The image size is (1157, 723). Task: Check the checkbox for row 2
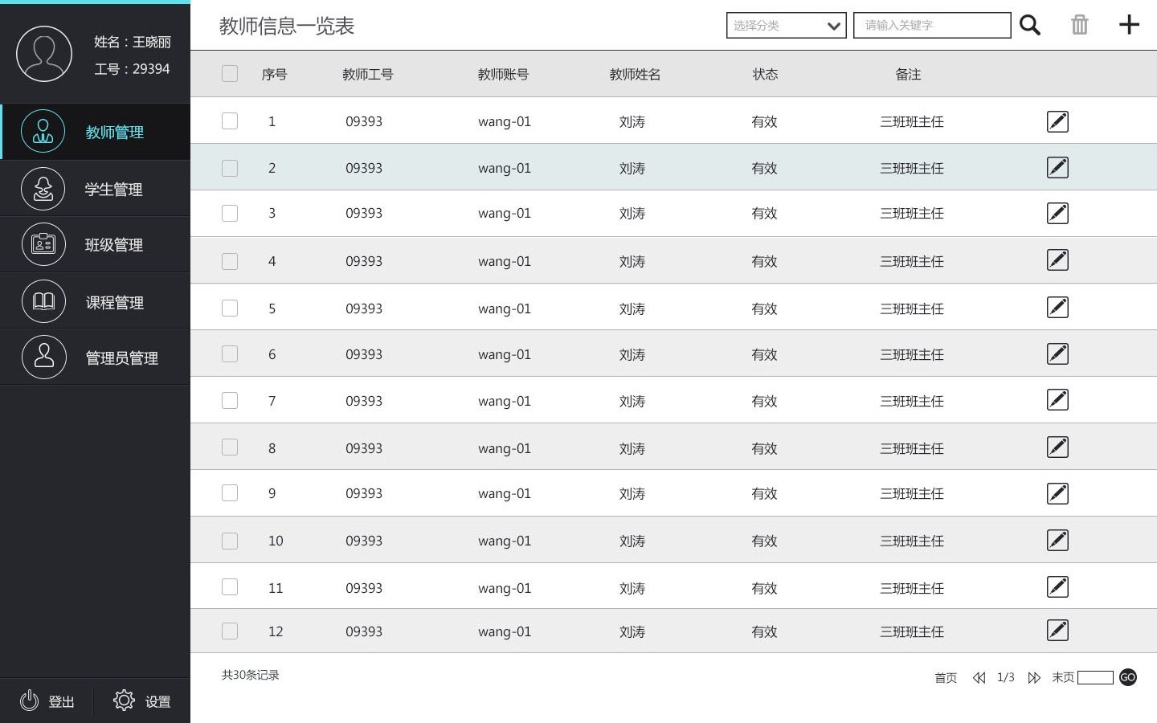tap(230, 168)
